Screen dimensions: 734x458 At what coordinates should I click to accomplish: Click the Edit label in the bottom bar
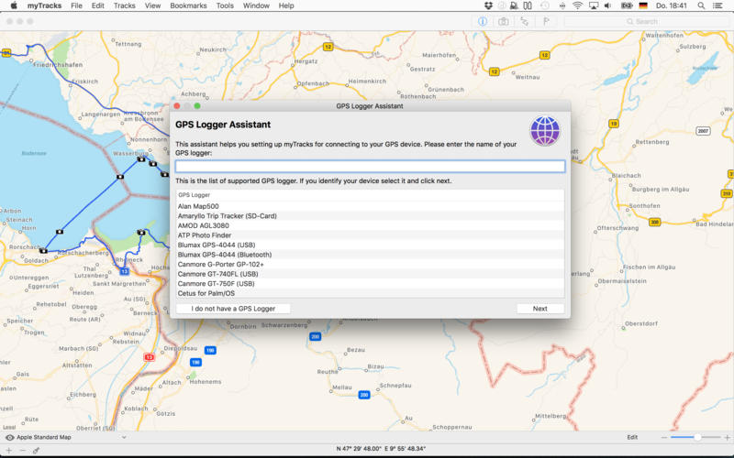click(632, 438)
